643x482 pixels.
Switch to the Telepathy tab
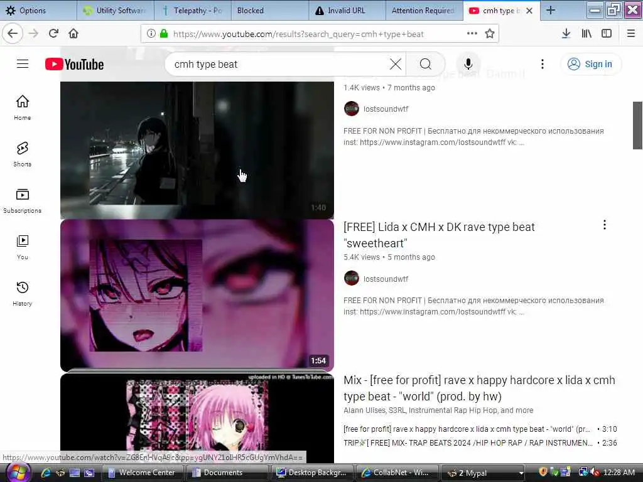click(192, 10)
